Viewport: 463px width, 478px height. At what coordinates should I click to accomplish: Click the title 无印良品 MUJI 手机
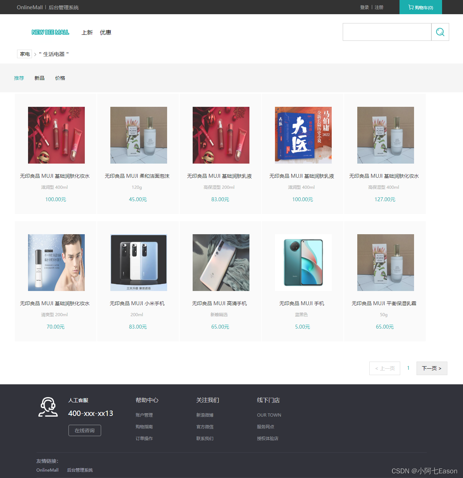[302, 303]
